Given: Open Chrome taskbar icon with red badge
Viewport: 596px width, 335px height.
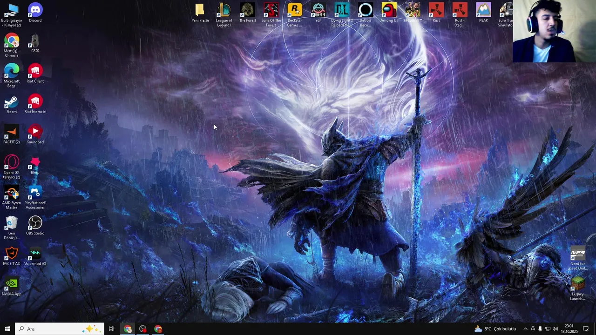Looking at the screenshot, I should pyautogui.click(x=158, y=329).
